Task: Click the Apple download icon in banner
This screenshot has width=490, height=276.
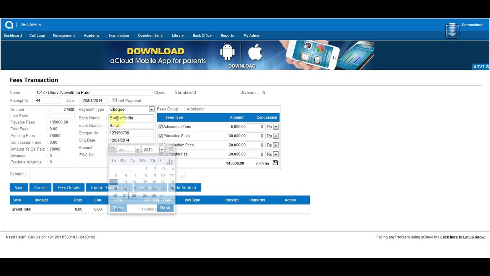Action: point(255,52)
